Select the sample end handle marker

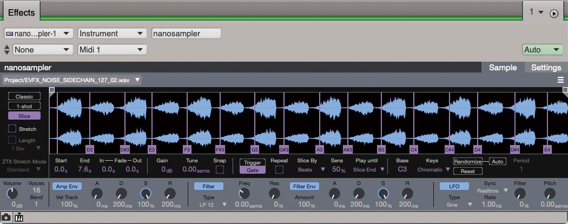565,89
